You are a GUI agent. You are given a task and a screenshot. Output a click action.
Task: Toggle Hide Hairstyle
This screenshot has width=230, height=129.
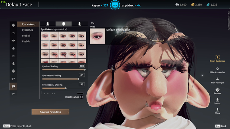(x=217, y=81)
